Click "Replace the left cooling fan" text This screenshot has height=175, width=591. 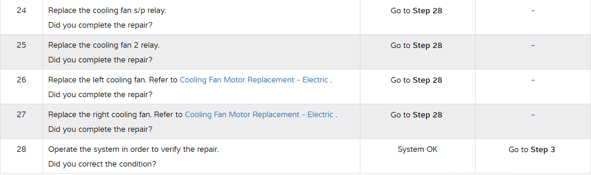(x=97, y=80)
